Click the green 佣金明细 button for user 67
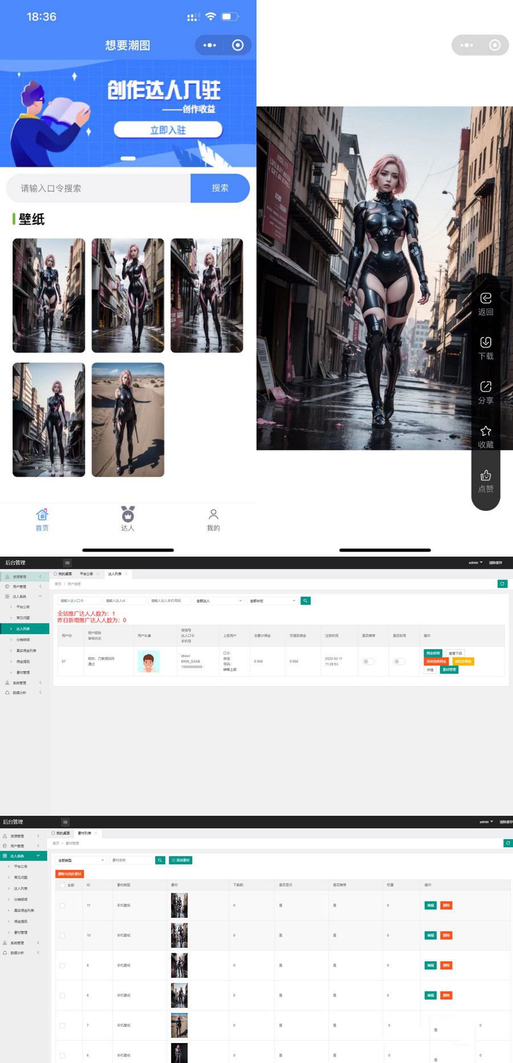 [x=433, y=653]
